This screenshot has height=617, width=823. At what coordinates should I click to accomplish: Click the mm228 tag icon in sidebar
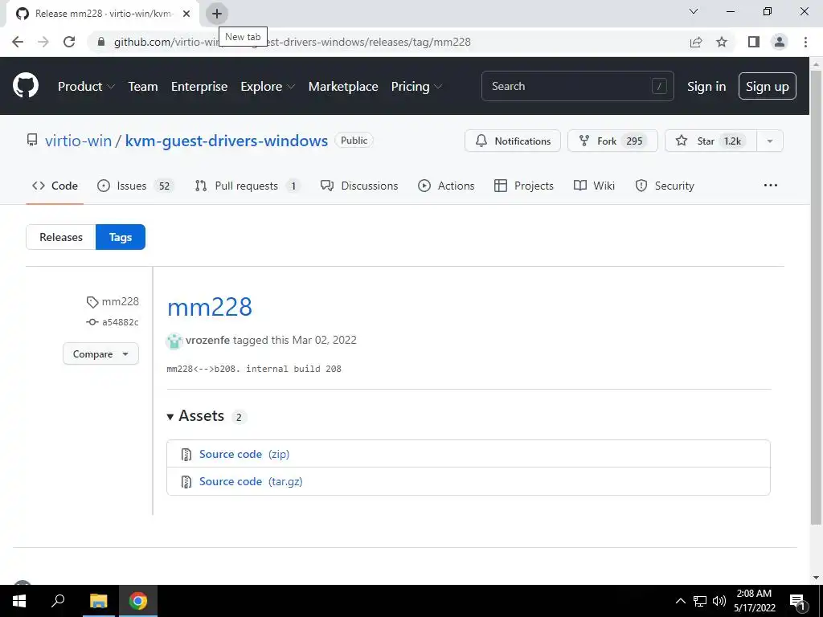pyautogui.click(x=92, y=302)
